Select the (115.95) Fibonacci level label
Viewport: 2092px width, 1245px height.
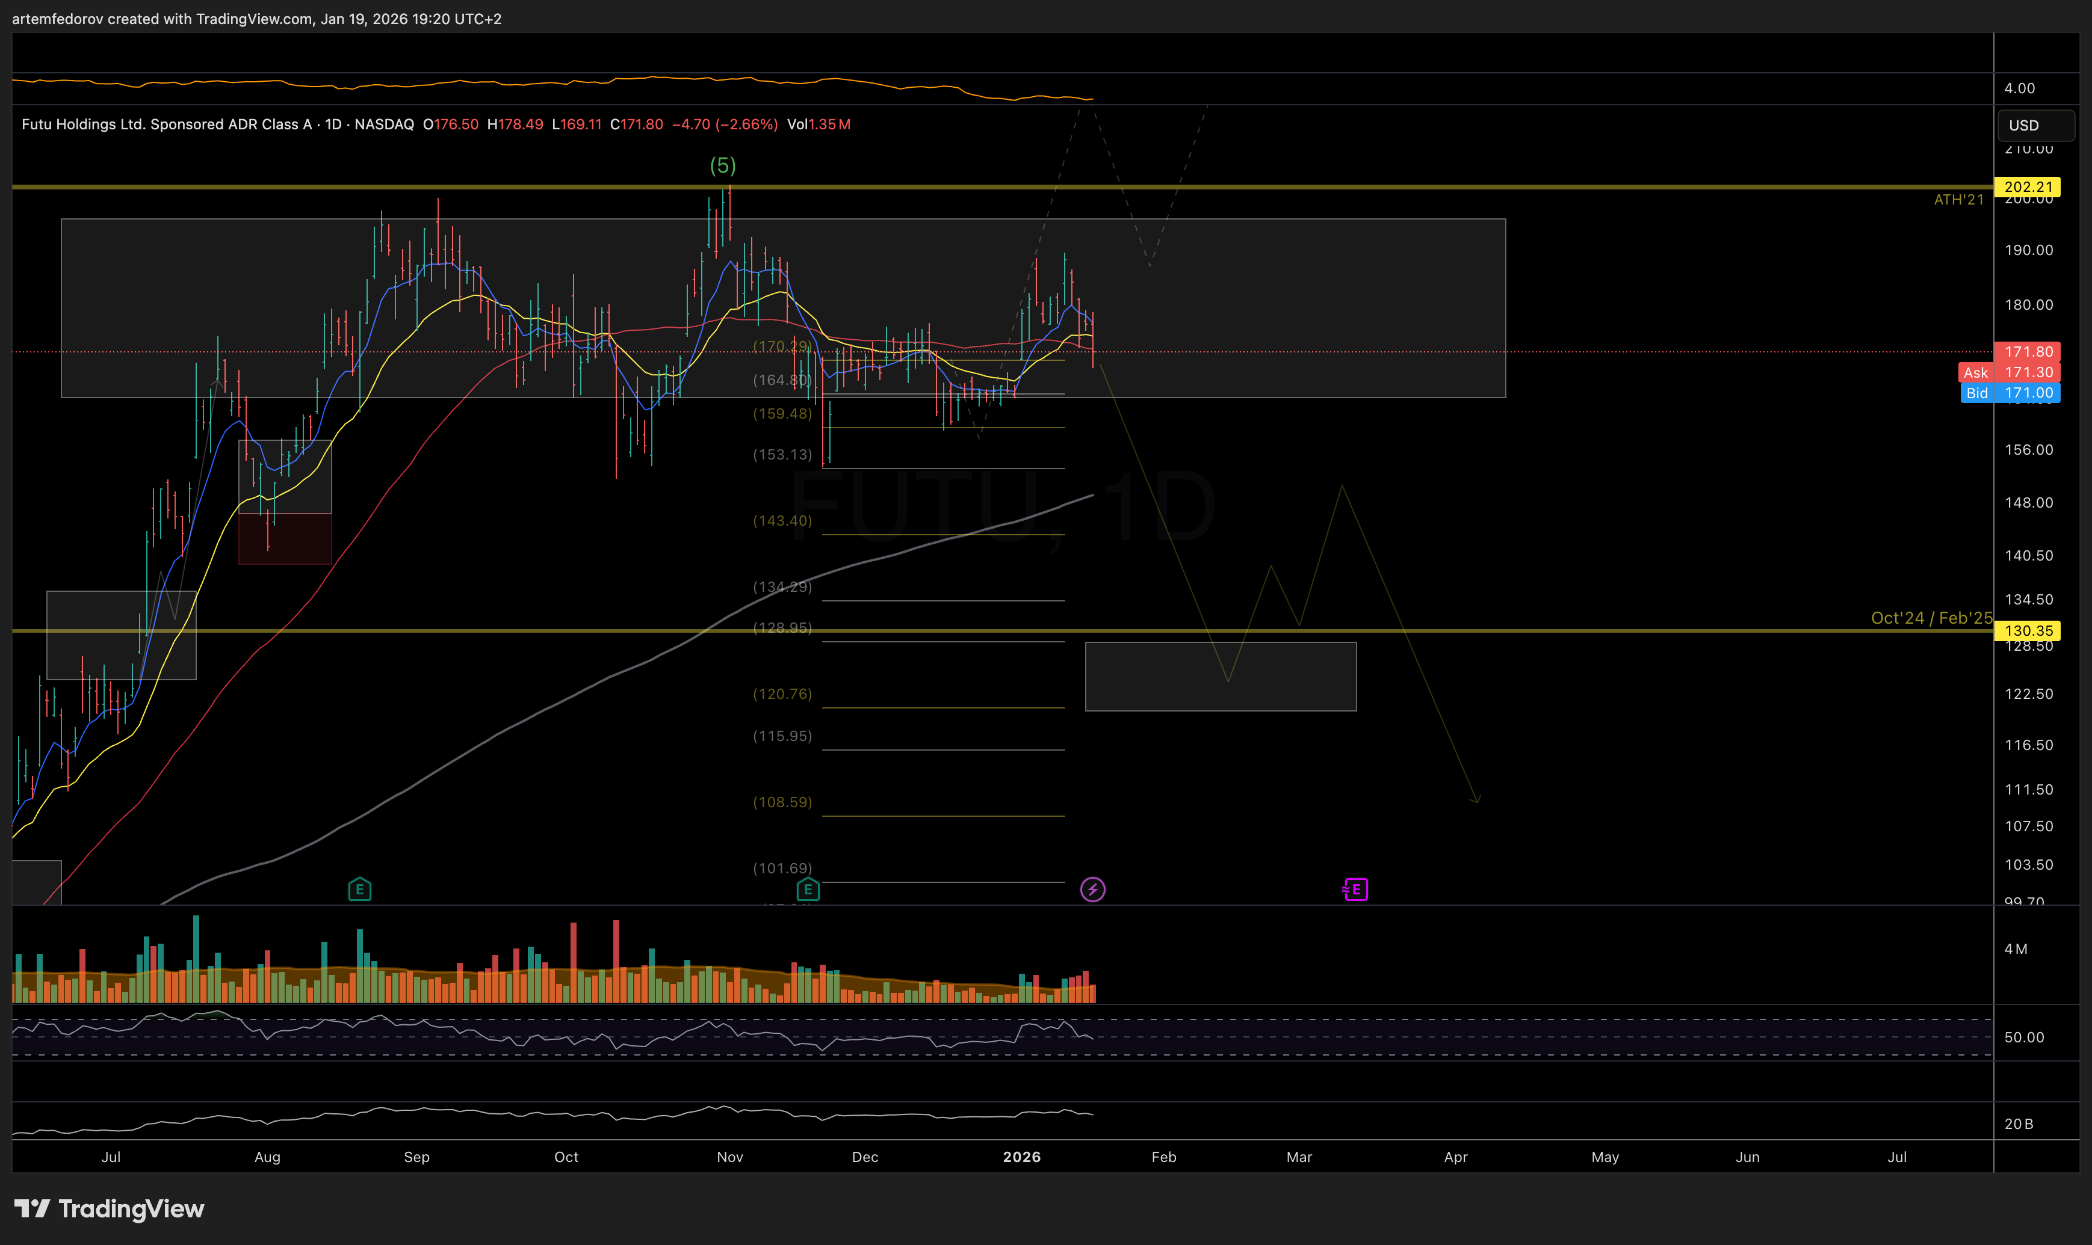(782, 736)
